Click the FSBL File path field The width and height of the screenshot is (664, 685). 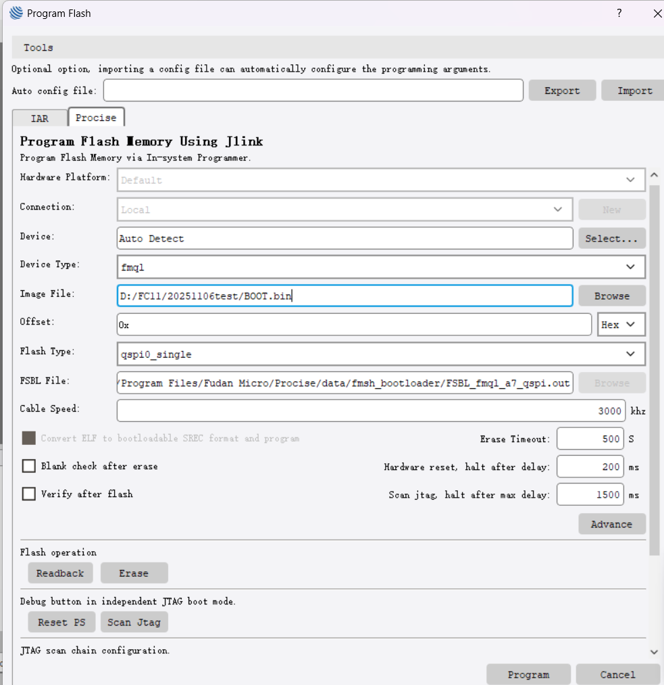tap(344, 383)
